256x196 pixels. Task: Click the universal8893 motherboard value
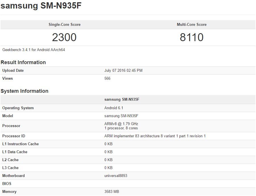[115, 176]
